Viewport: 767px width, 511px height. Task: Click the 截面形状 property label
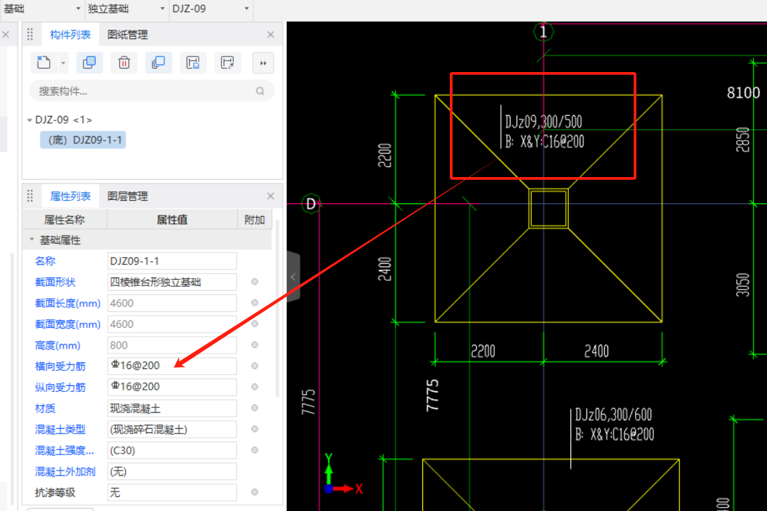pos(55,282)
